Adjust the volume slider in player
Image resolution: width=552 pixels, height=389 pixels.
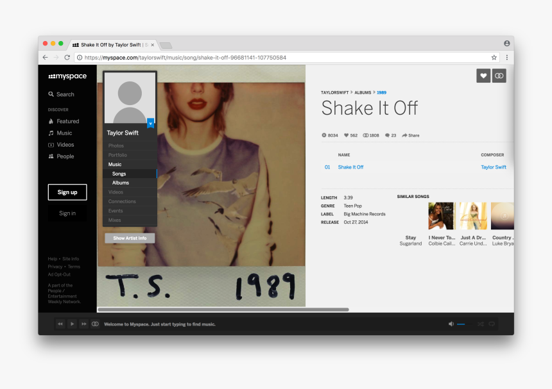click(464, 324)
